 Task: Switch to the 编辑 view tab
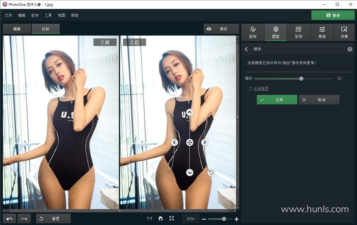[17, 29]
